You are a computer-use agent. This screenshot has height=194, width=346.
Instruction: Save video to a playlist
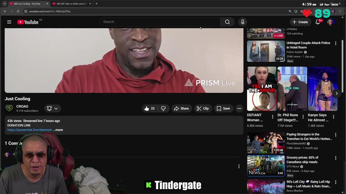tap(223, 108)
